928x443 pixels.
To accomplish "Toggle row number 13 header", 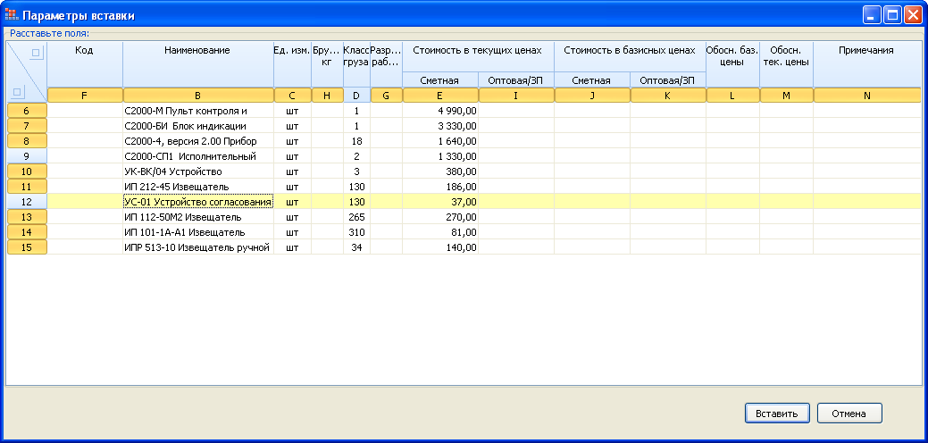I will 27,217.
